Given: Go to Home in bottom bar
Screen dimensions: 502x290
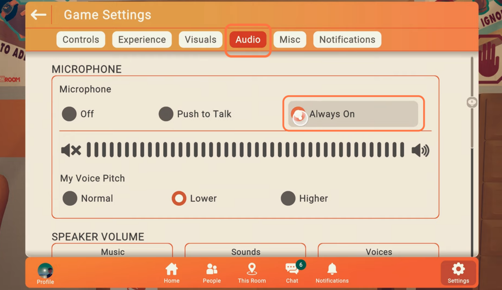Looking at the screenshot, I should click(172, 273).
